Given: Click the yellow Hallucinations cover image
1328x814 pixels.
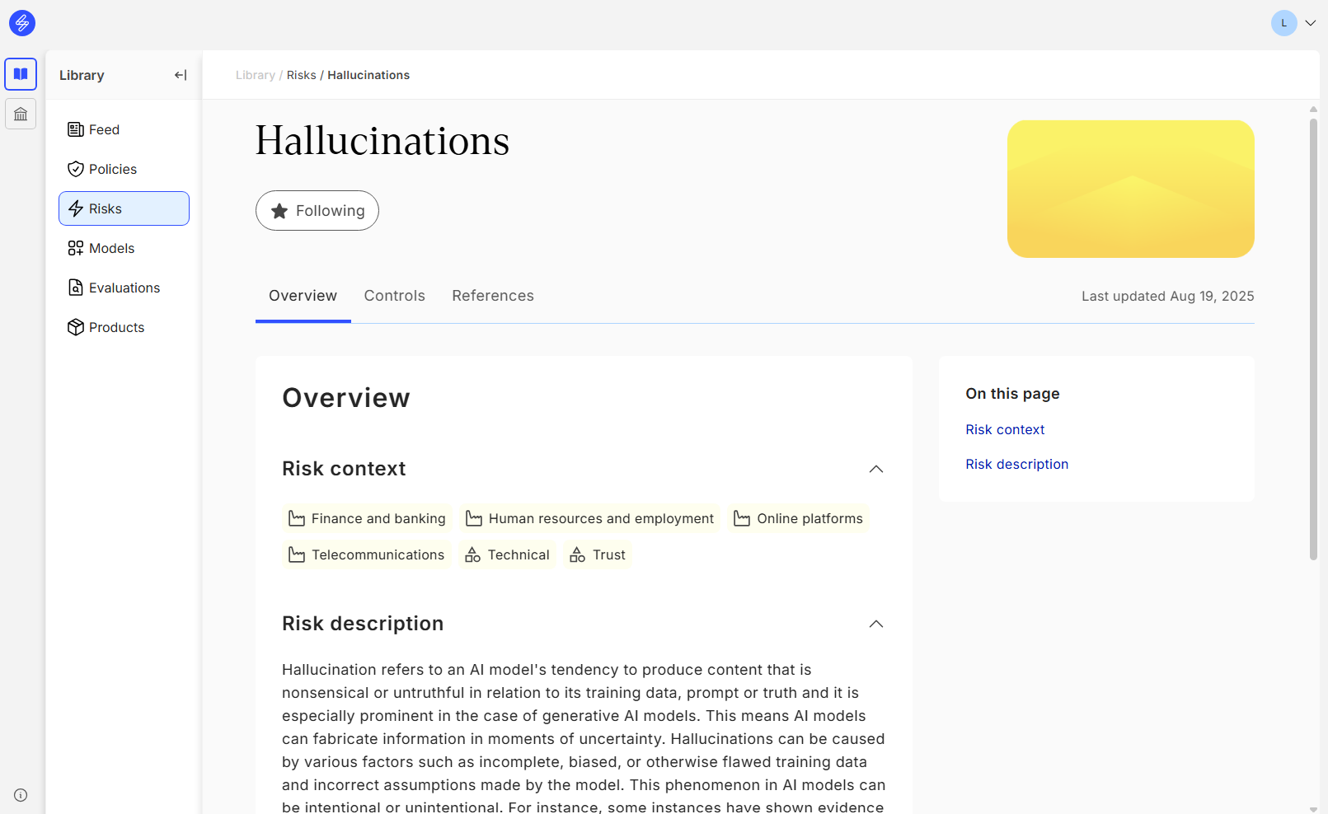Looking at the screenshot, I should [x=1130, y=189].
